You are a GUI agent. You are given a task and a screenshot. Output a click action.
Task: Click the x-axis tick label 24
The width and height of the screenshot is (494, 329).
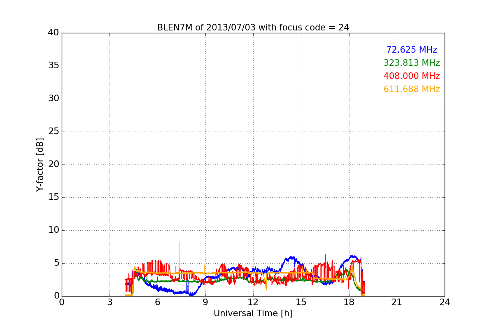click(x=445, y=302)
